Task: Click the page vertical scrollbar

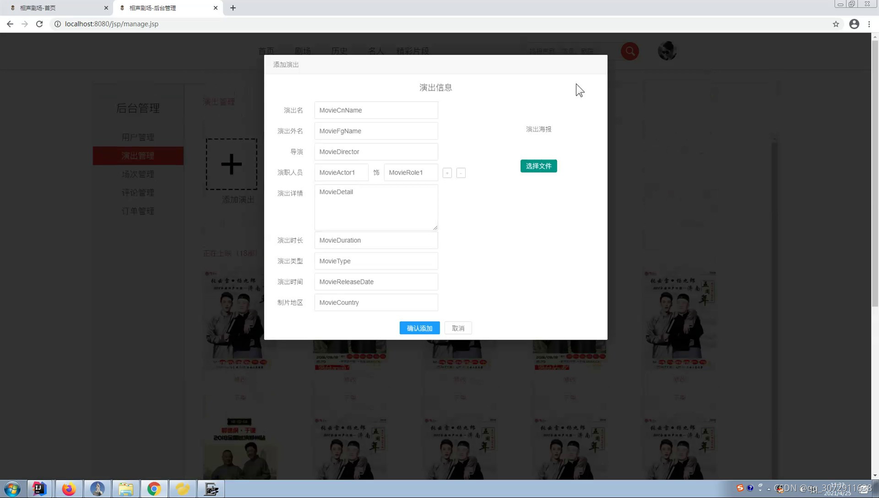Action: tap(875, 173)
